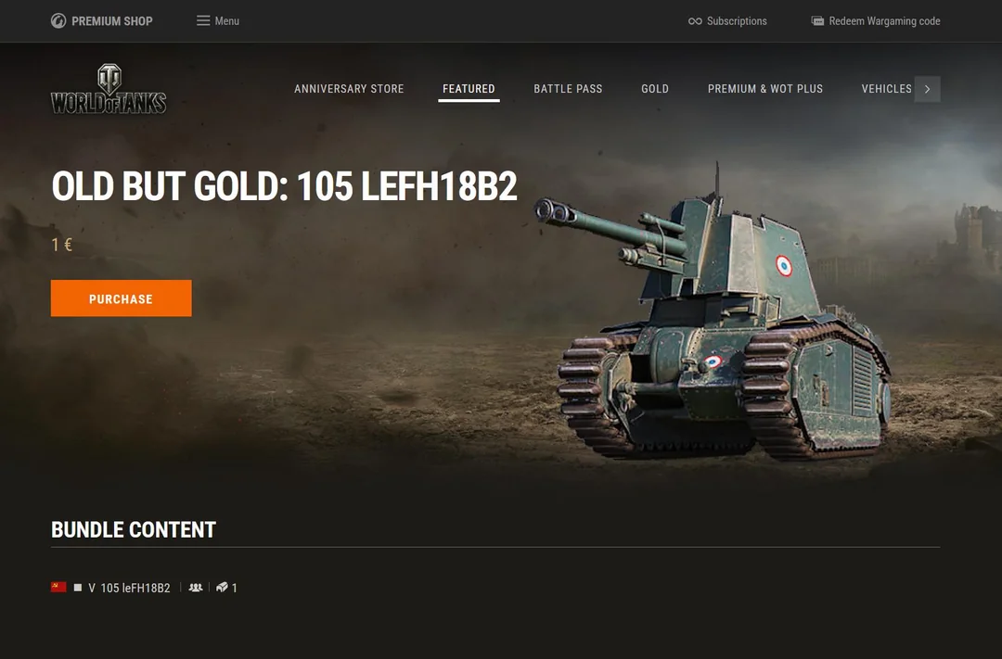Select the Featured tab

469,89
